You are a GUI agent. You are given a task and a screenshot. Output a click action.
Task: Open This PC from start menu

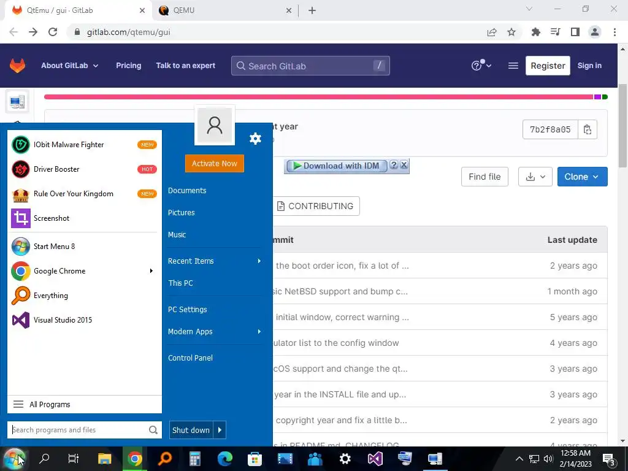(181, 283)
